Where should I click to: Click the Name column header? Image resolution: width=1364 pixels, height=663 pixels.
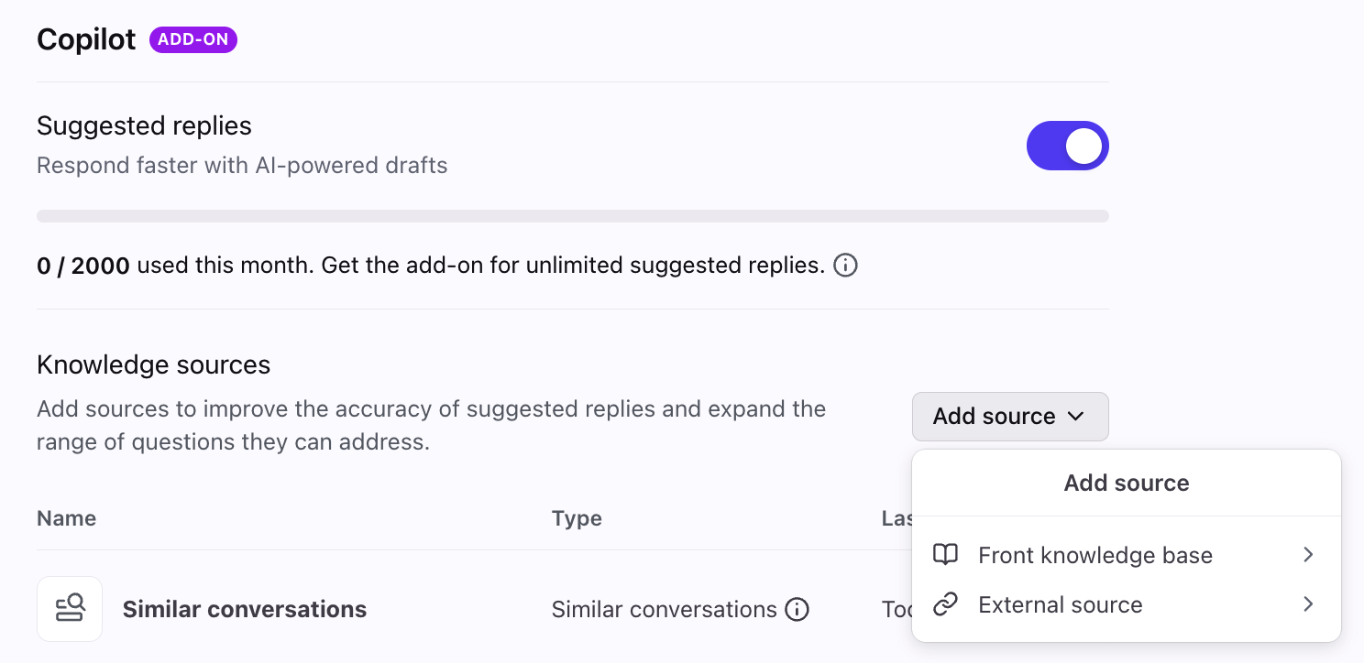coord(66,518)
